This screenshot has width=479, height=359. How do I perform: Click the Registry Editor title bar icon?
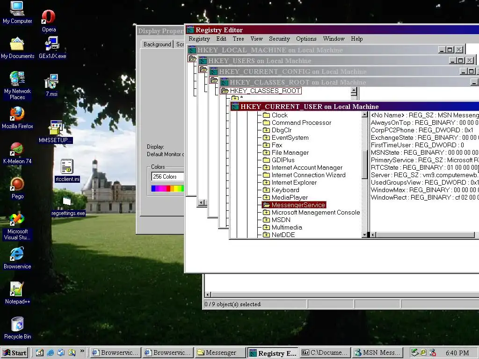pyautogui.click(x=190, y=30)
